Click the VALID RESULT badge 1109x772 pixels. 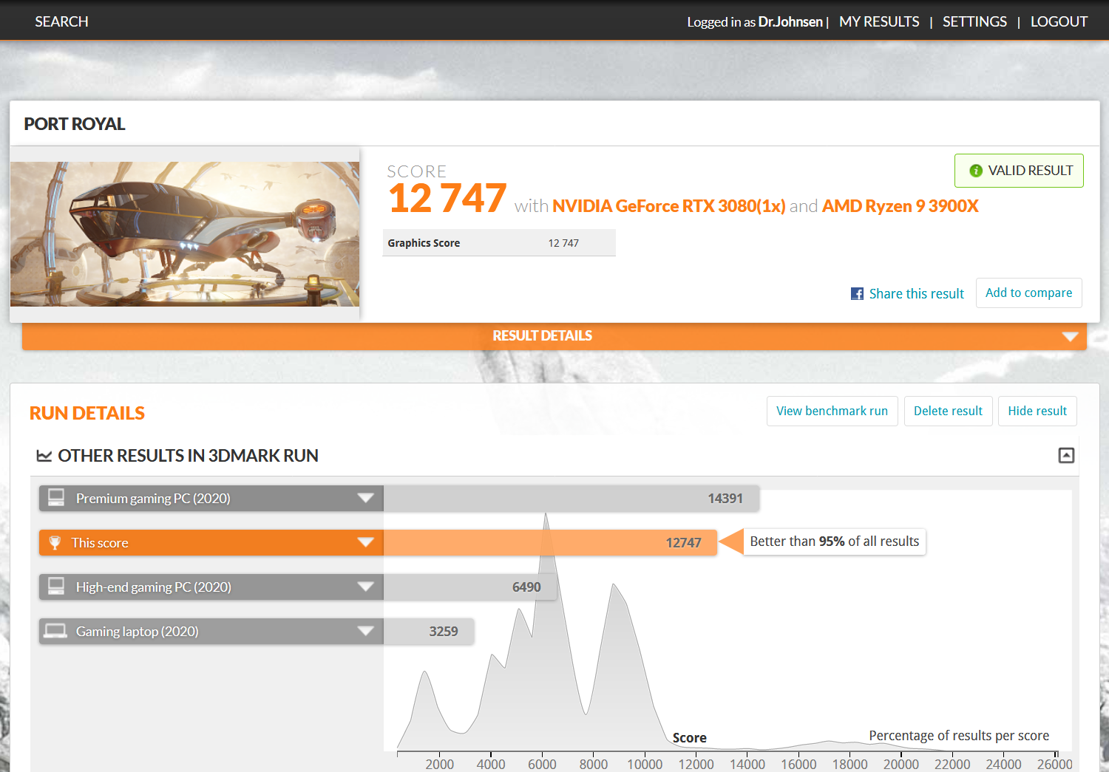[1019, 171]
